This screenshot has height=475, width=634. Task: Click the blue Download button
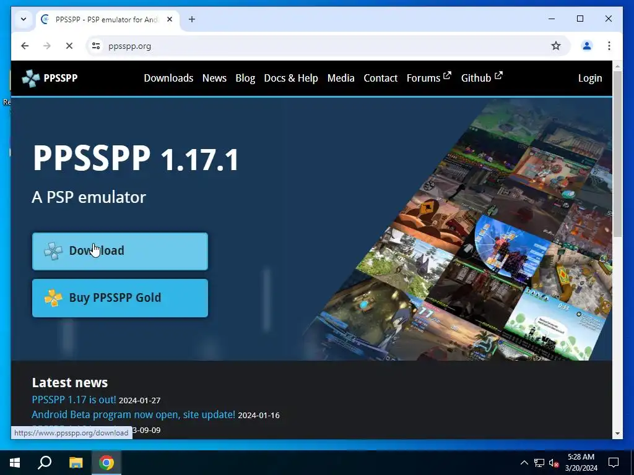[x=120, y=251]
